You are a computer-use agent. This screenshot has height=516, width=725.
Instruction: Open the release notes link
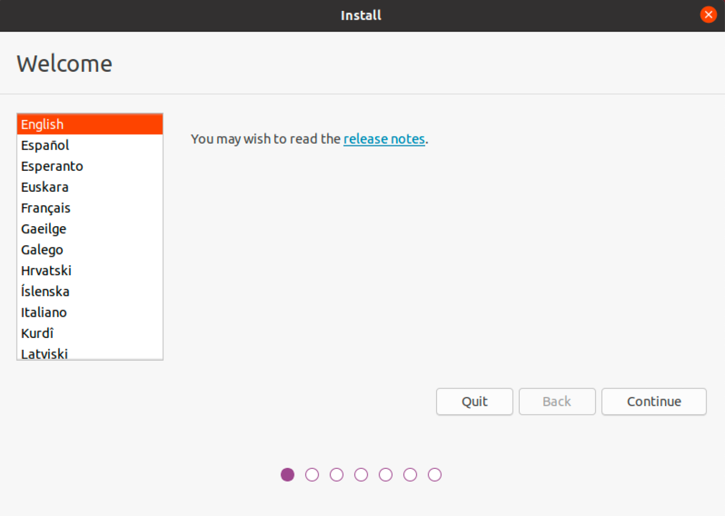pyautogui.click(x=384, y=139)
